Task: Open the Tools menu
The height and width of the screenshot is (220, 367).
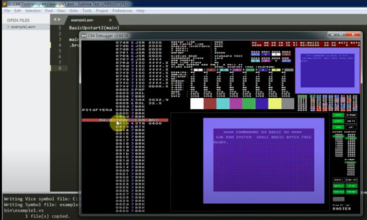Action: click(87, 11)
